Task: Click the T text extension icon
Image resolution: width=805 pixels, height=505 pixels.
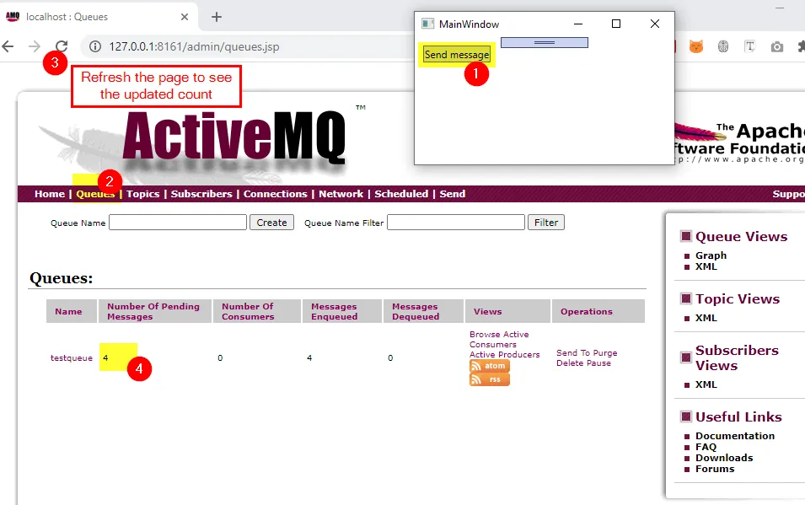Action: 749,46
